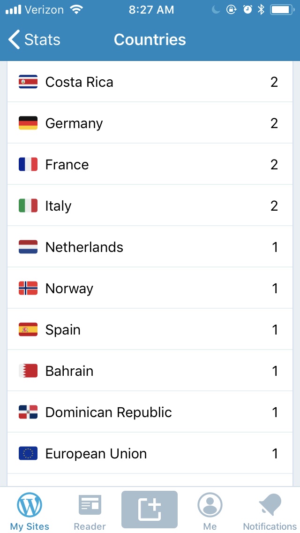Open the My Sites tab

coord(30,510)
